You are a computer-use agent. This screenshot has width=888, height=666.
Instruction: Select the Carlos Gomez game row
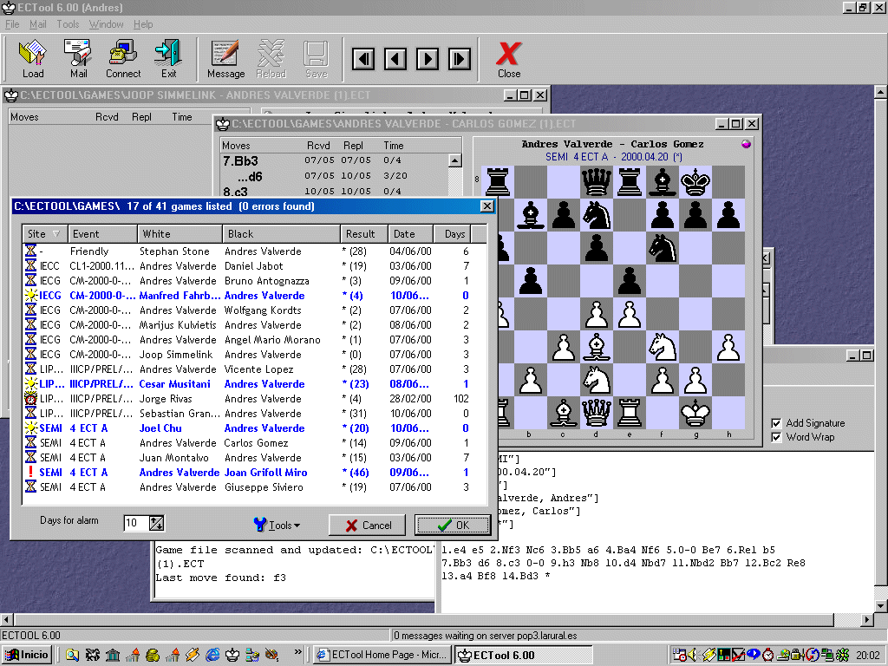coord(254,442)
